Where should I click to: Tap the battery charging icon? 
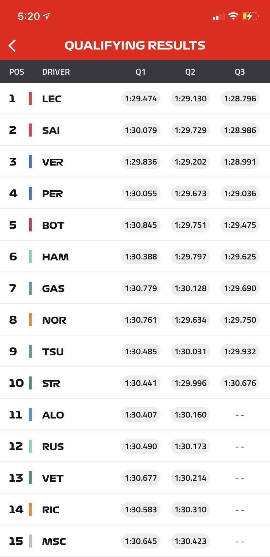coord(250,16)
